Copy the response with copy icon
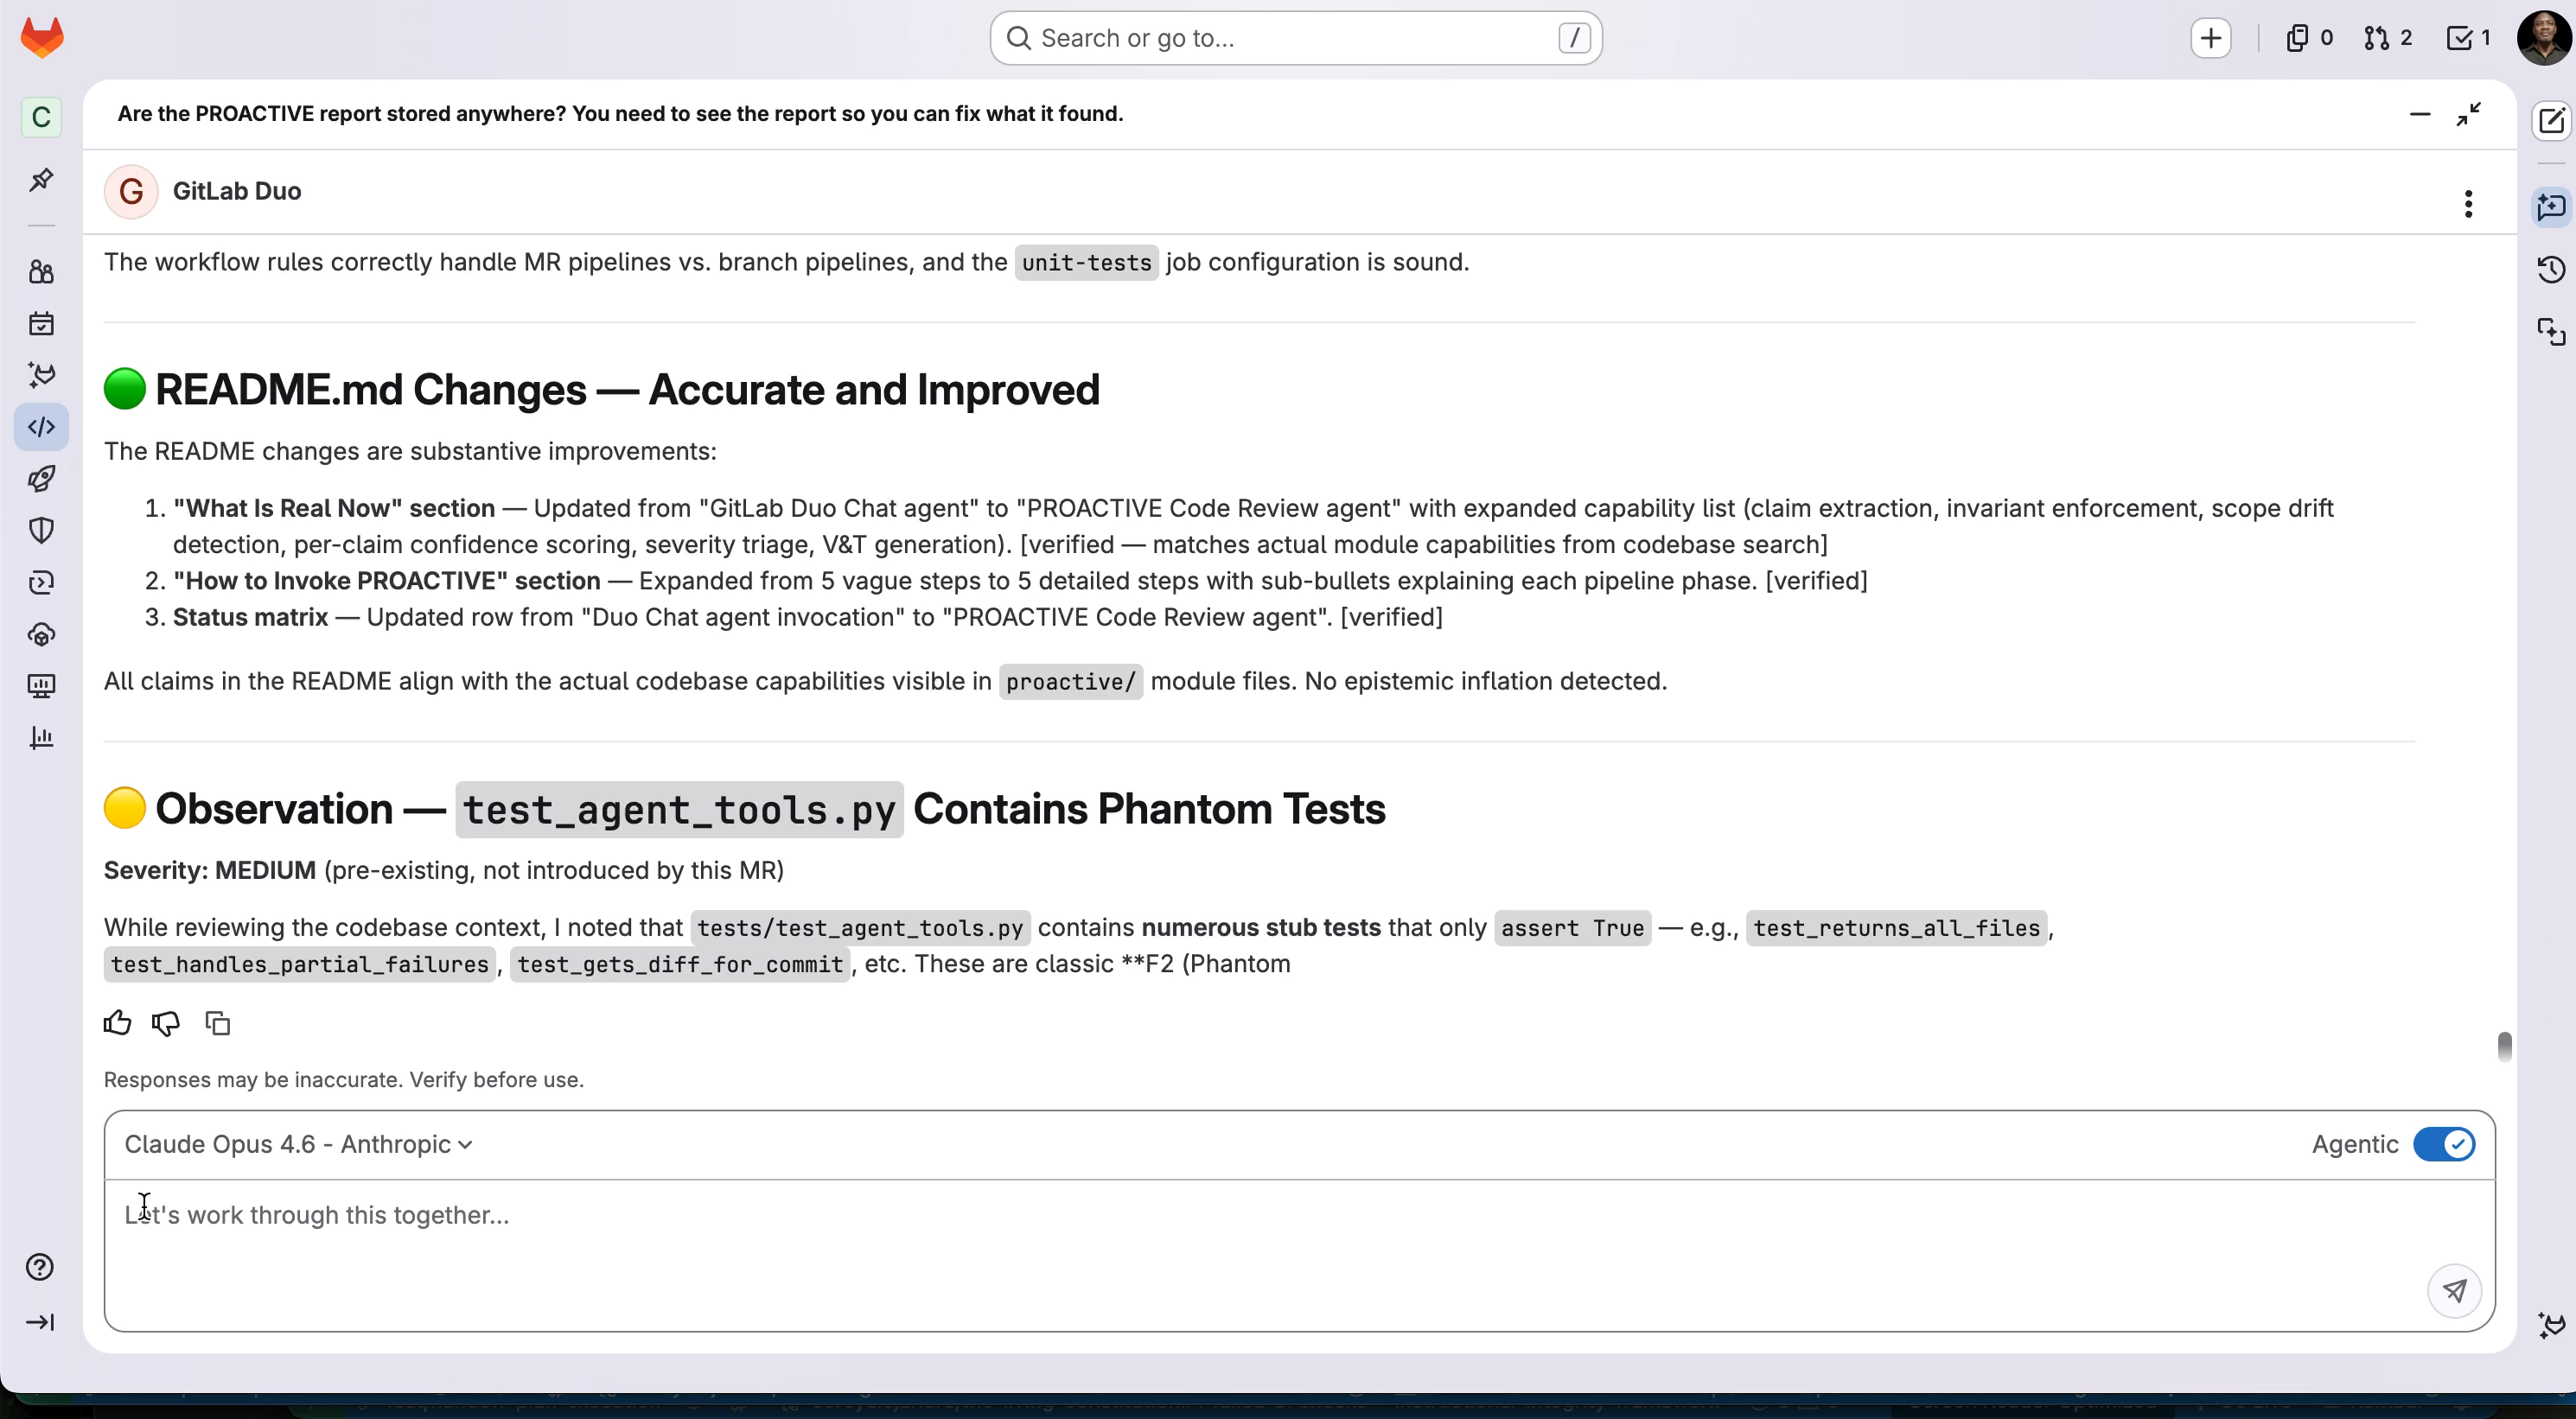The width and height of the screenshot is (2576, 1419). point(217,1023)
